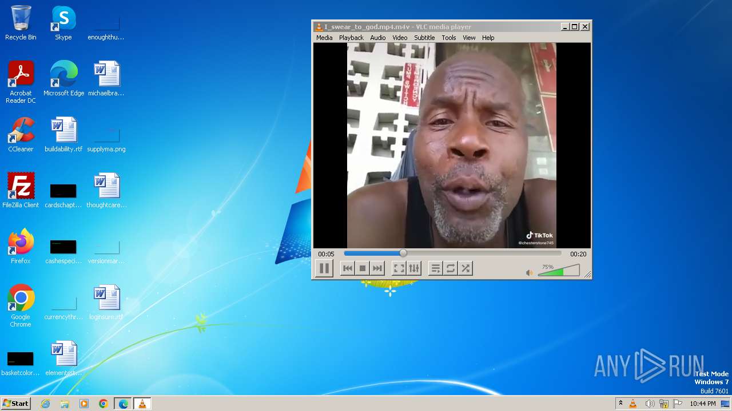
Task: Open the View menu
Action: [469, 38]
